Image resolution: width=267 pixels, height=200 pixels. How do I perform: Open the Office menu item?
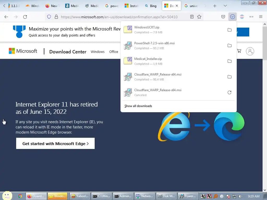[x=114, y=52]
